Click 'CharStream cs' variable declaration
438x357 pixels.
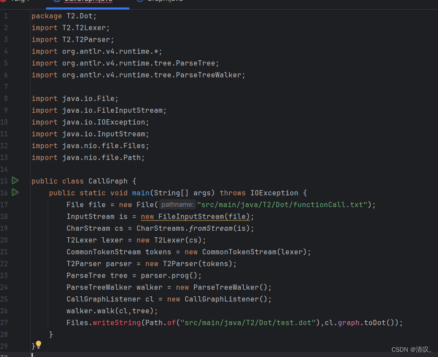click(95, 229)
